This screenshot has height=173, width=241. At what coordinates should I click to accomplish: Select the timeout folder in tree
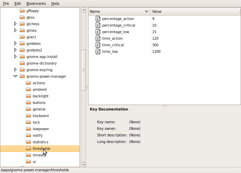[39, 155]
